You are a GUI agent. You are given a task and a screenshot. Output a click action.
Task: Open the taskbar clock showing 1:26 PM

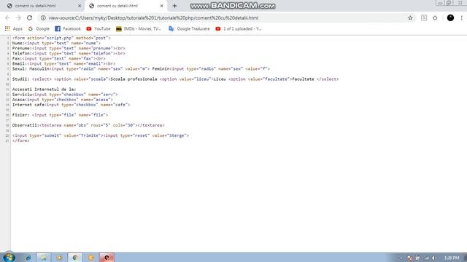(x=452, y=258)
